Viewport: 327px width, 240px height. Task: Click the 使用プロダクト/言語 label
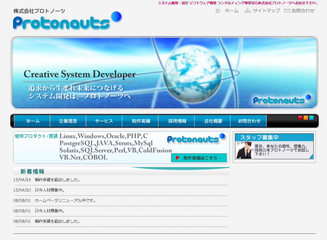(x=36, y=136)
